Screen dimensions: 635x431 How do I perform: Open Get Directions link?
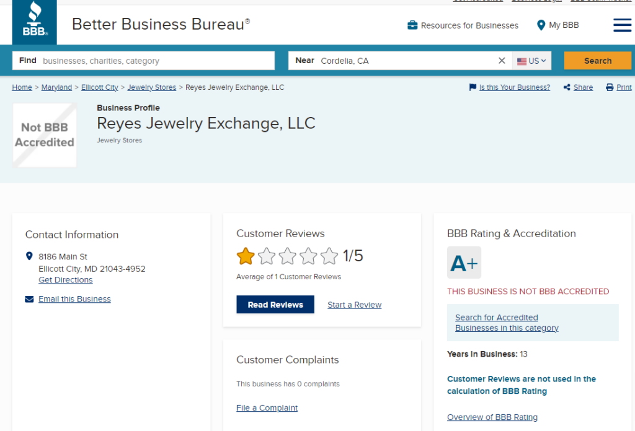click(x=66, y=280)
